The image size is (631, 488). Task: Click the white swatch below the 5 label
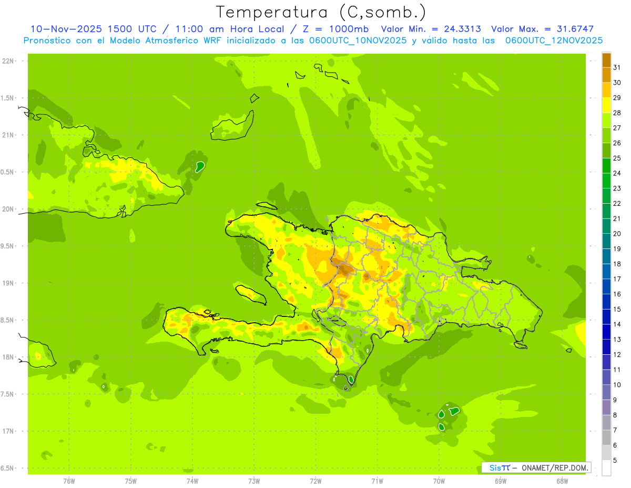coord(606,468)
